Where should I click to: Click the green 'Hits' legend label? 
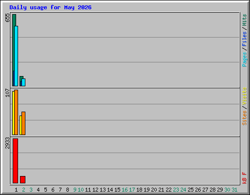(x=245, y=20)
